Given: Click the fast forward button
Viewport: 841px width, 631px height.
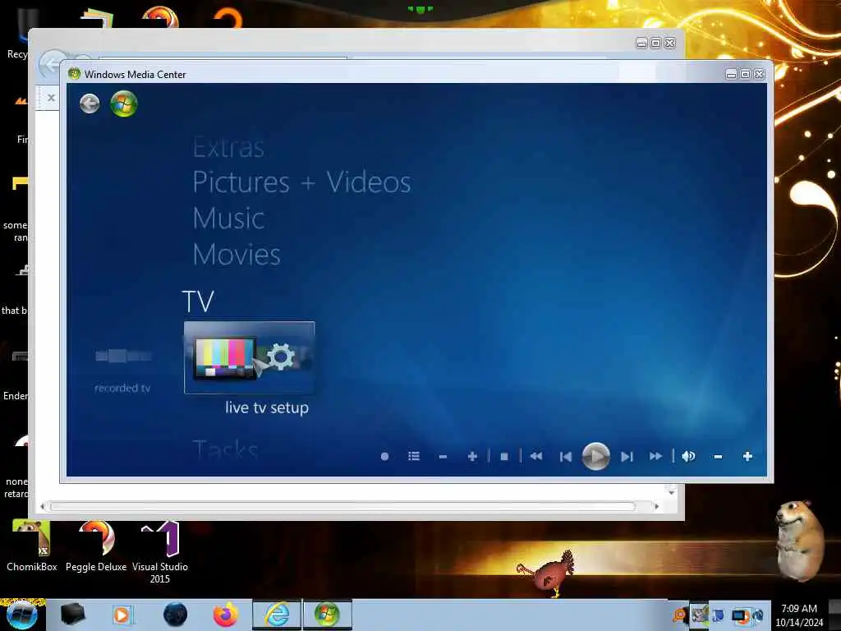Looking at the screenshot, I should [655, 456].
